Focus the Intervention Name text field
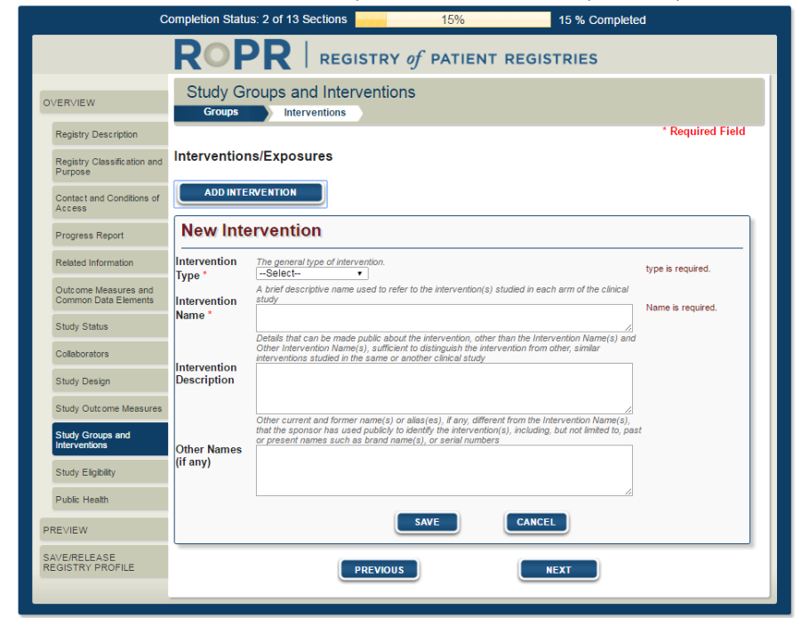 click(x=444, y=318)
